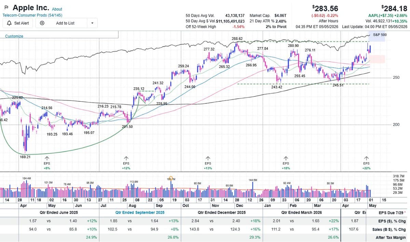Click the Dec month label on time axis
410x242 pixels.
coord(240,206)
